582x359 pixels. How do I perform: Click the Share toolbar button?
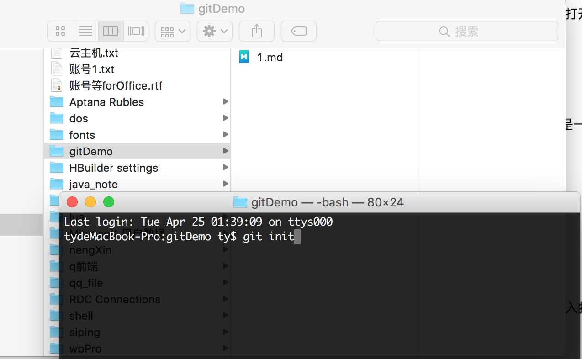point(257,31)
